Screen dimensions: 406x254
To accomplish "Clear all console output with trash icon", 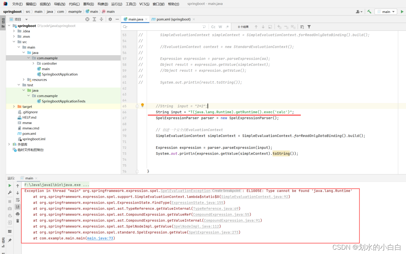I will [x=18, y=220].
